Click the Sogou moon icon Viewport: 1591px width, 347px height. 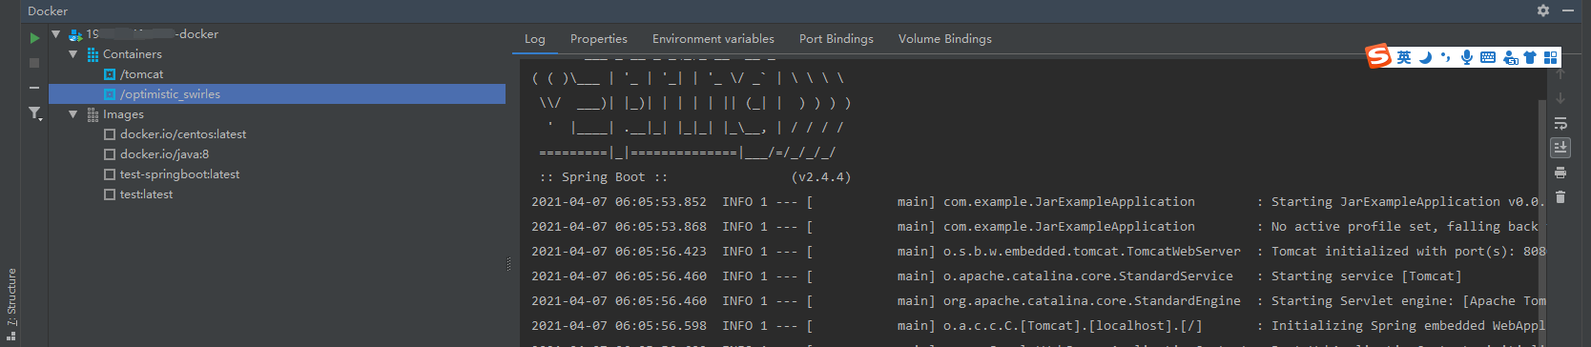1425,57
